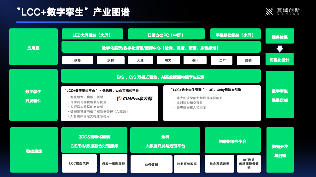Click the 工厂 industry tile

pyautogui.click(x=221, y=61)
